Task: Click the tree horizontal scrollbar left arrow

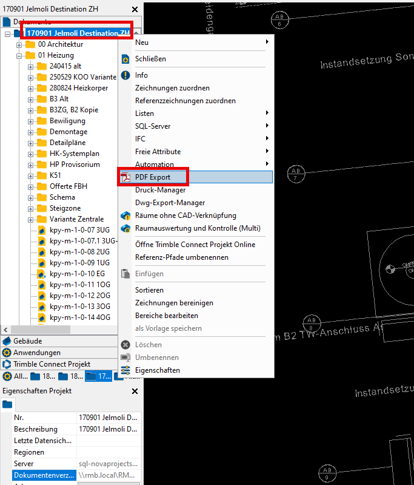Action: (5, 330)
